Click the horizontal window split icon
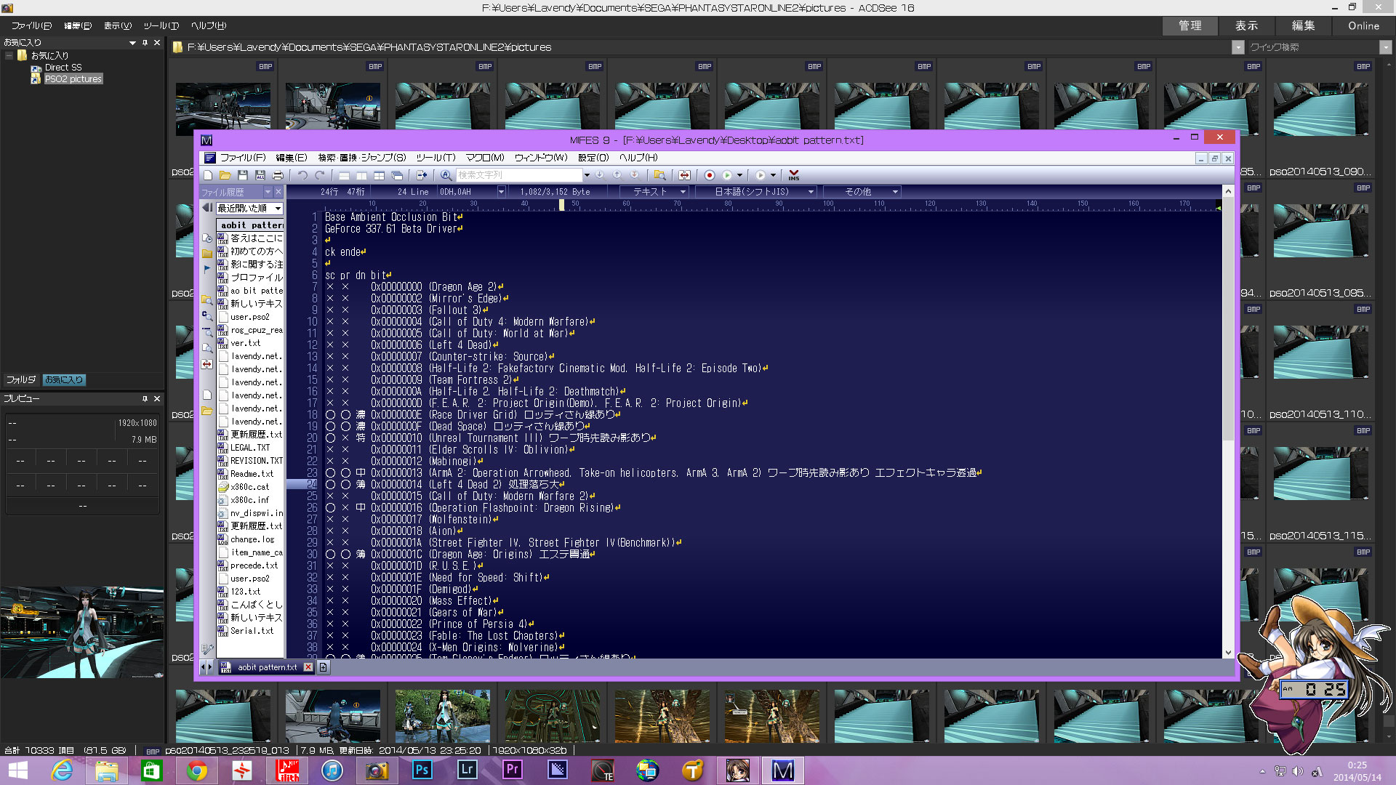 (344, 175)
